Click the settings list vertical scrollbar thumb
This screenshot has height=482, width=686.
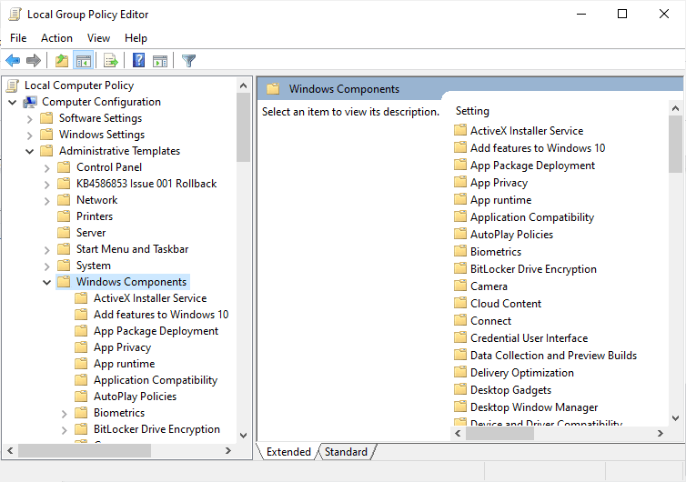(675, 144)
